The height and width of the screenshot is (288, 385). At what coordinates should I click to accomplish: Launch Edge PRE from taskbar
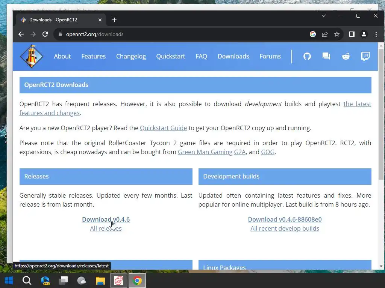pyautogui.click(x=45, y=280)
